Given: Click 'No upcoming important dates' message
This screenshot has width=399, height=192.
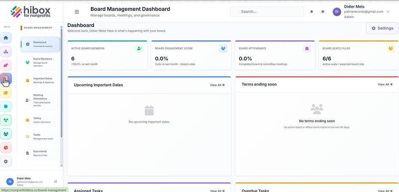Looking at the screenshot, I should 149,122.
